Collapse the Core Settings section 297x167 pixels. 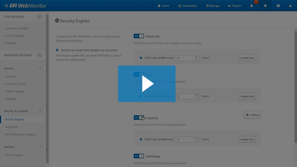39,17
